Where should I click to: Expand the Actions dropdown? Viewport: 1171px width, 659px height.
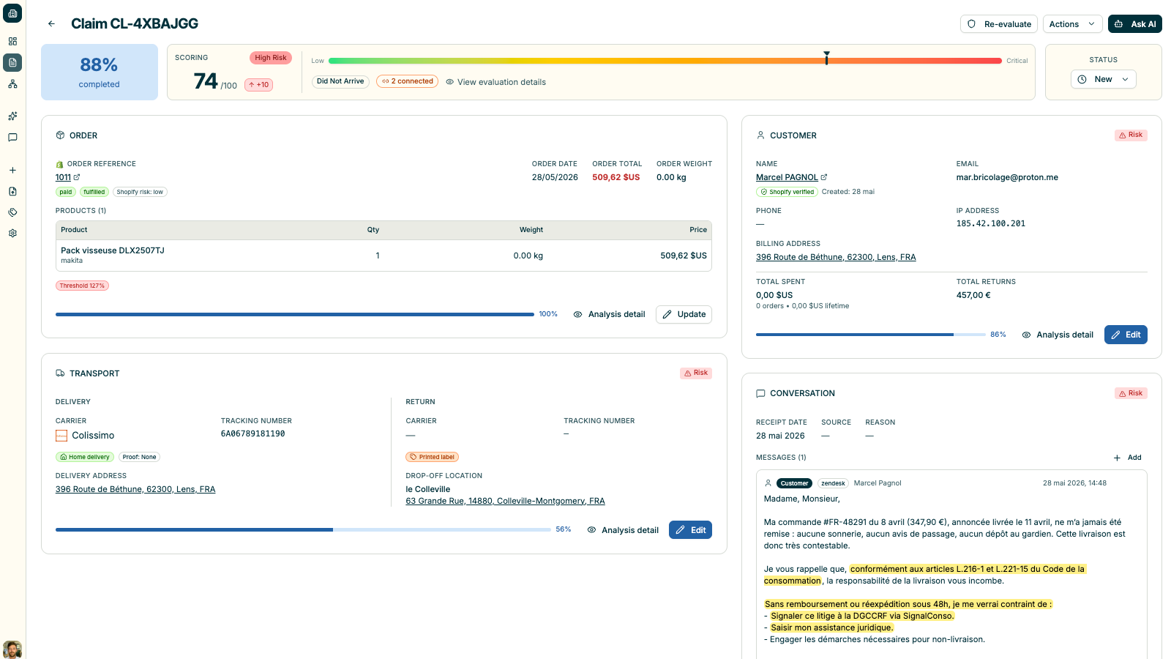(x=1072, y=24)
